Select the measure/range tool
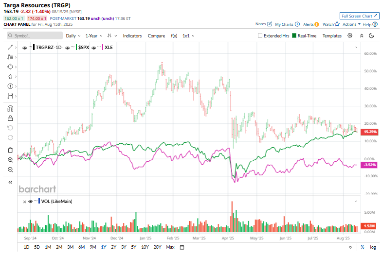382x255 pixels. tap(10, 96)
